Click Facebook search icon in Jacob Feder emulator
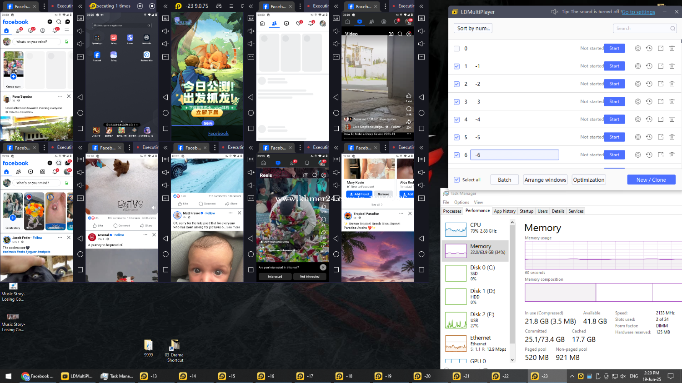 pos(59,163)
